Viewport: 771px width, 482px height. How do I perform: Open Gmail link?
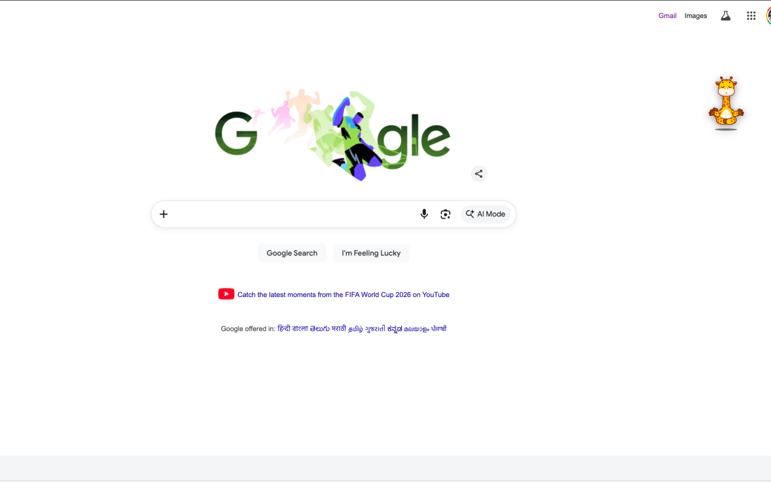(667, 16)
